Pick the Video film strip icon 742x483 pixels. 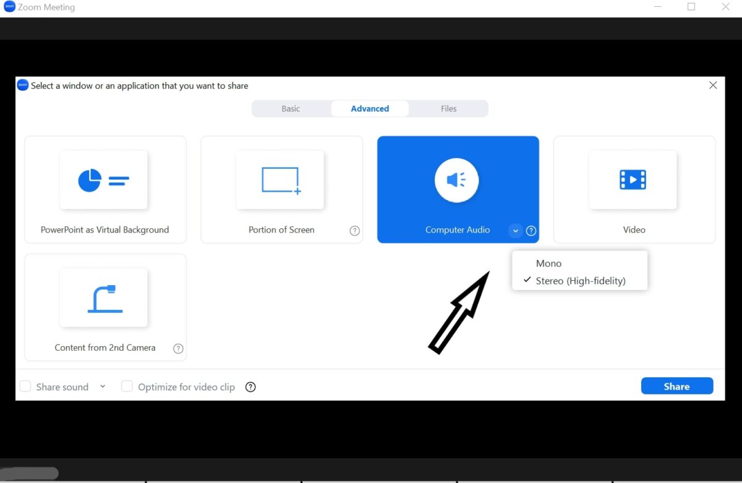[633, 180]
